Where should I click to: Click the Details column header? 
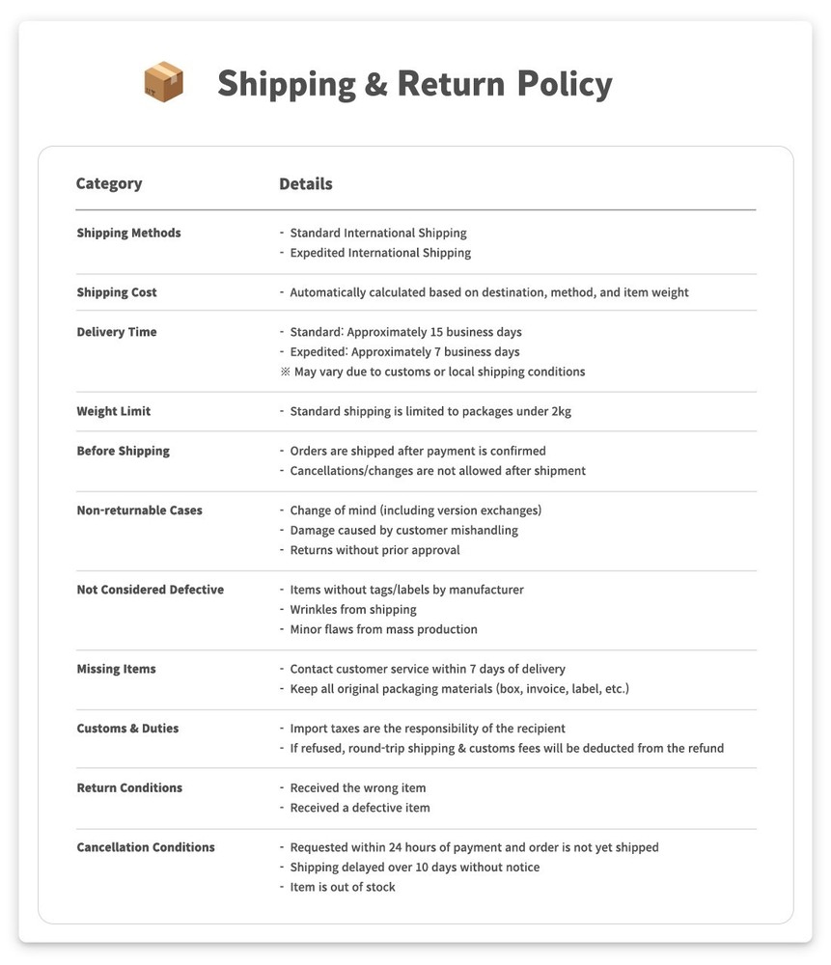[306, 183]
